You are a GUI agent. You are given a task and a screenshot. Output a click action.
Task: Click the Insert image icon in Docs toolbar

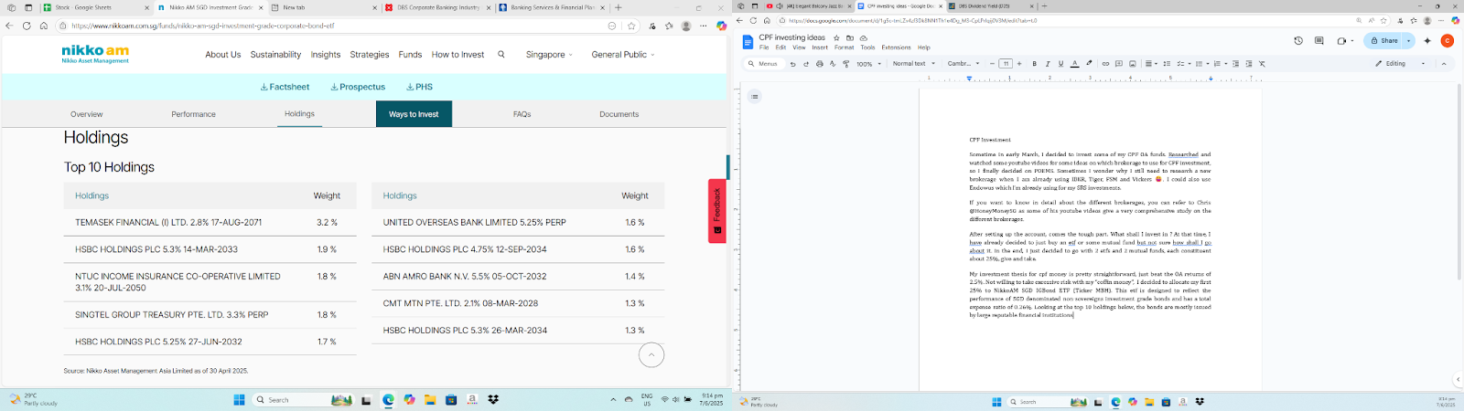1133,64
